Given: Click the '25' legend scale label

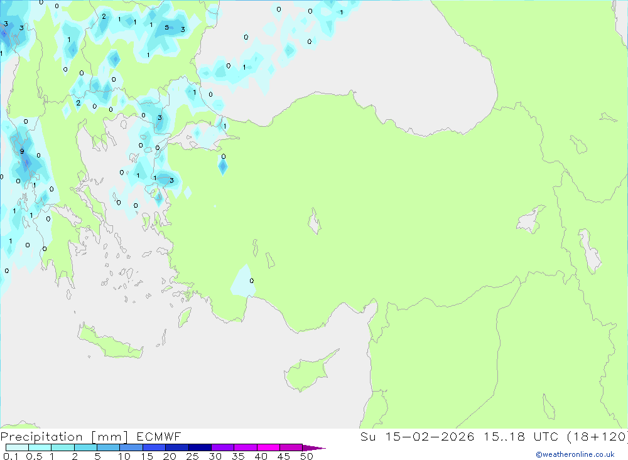Looking at the screenshot, I should (193, 456).
